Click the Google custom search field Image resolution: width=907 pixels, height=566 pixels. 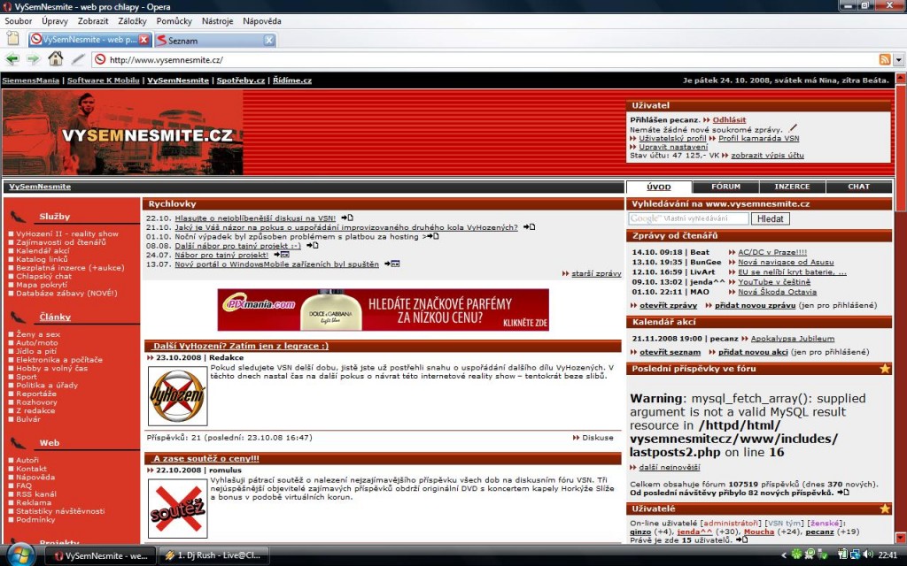coord(688,218)
